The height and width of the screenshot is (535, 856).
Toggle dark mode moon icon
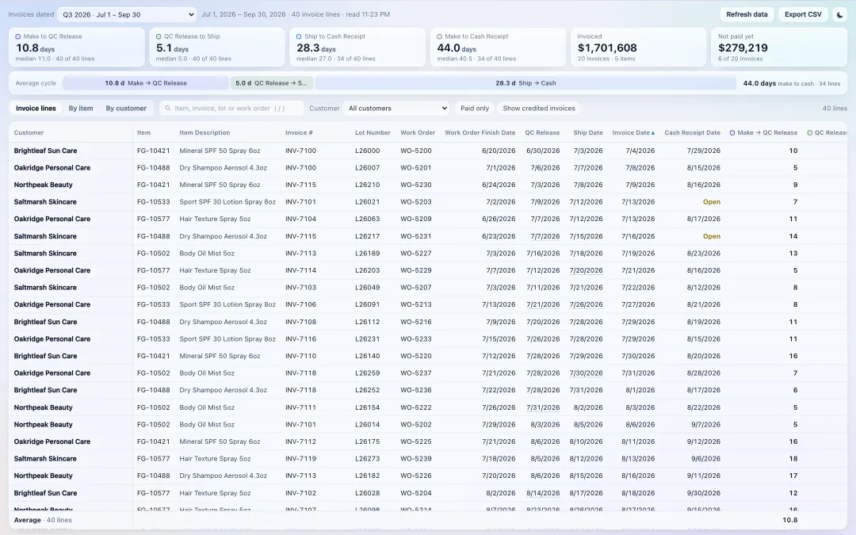839,15
